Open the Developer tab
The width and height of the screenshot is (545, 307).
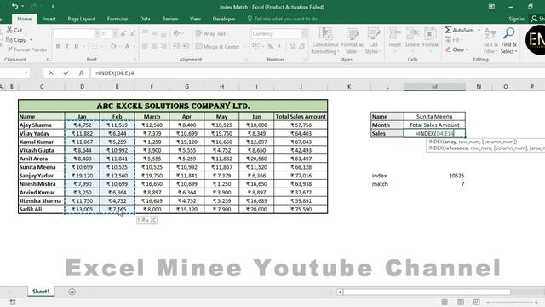[224, 19]
